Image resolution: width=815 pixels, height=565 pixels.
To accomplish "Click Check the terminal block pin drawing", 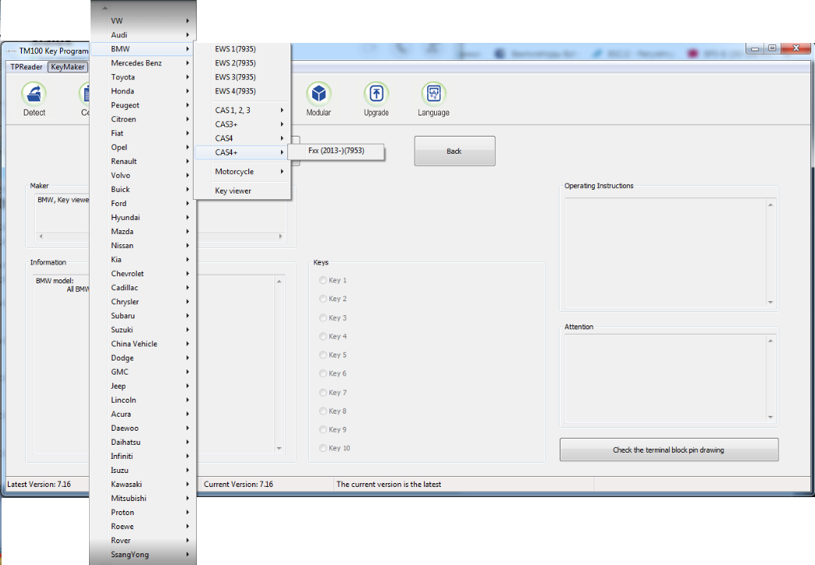I will (x=668, y=450).
